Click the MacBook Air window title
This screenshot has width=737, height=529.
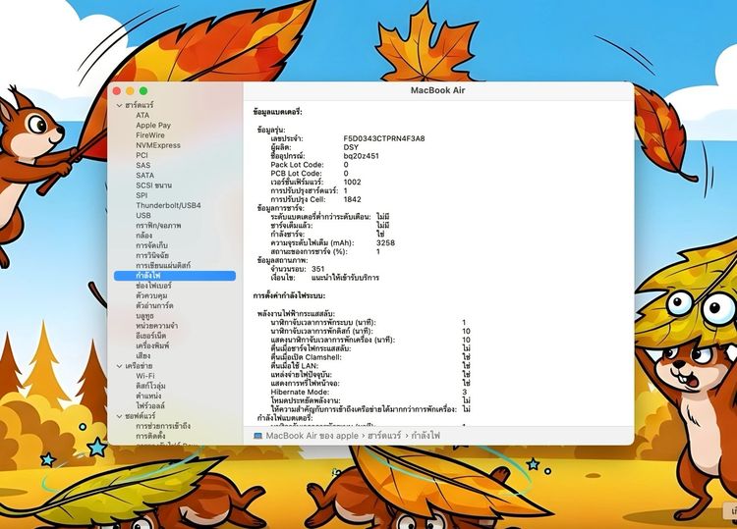click(437, 90)
